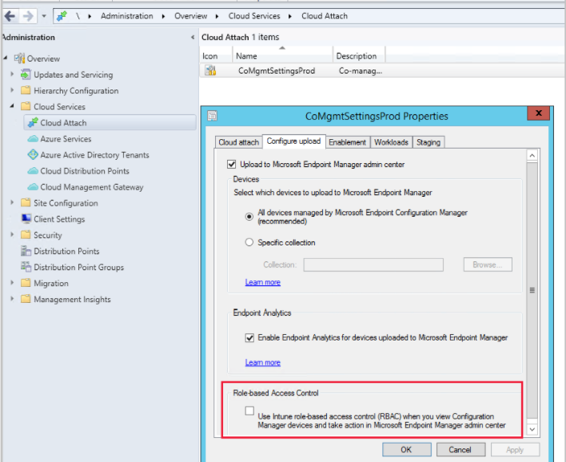
Task: Click the Distribution Point Groups icon
Action: (x=26, y=267)
